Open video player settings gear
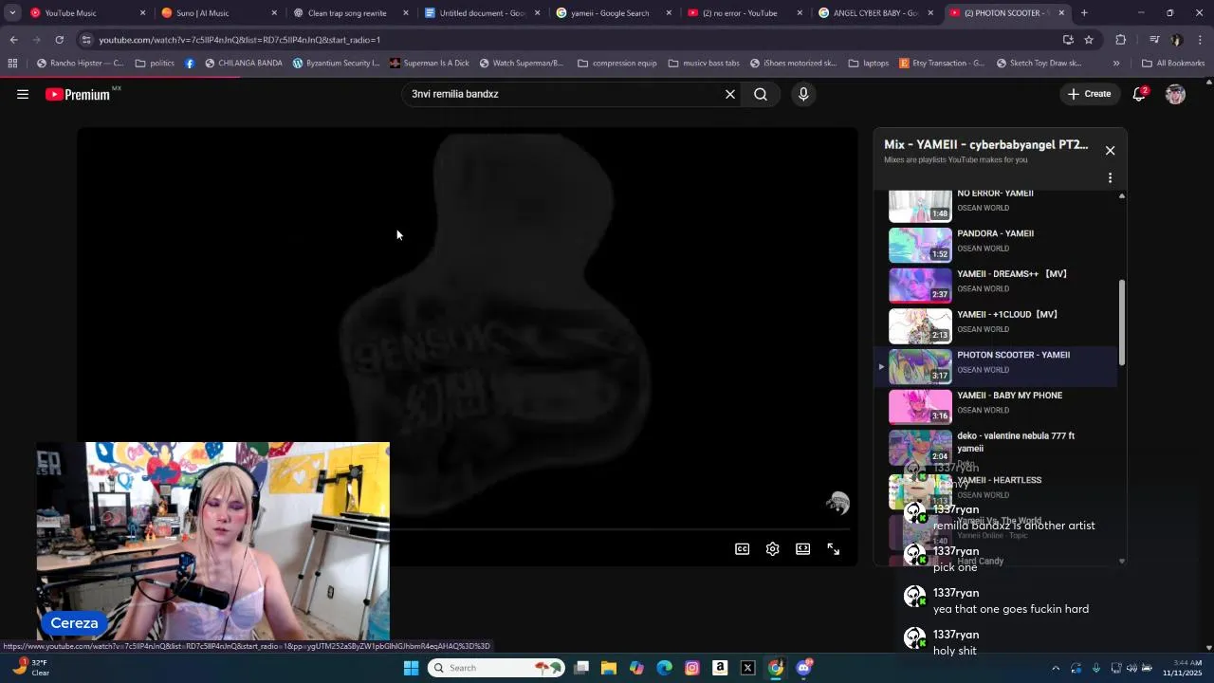 pos(773,549)
